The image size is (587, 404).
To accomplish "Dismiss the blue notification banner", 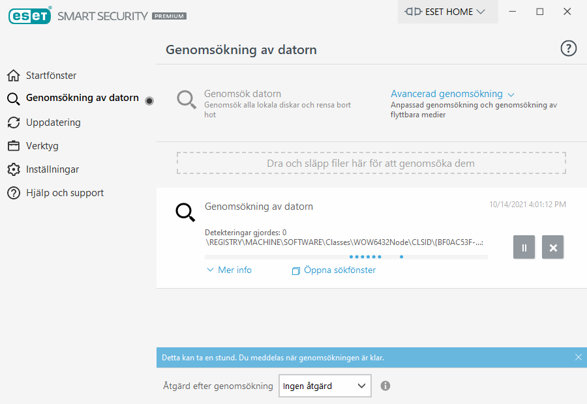I will 578,357.
